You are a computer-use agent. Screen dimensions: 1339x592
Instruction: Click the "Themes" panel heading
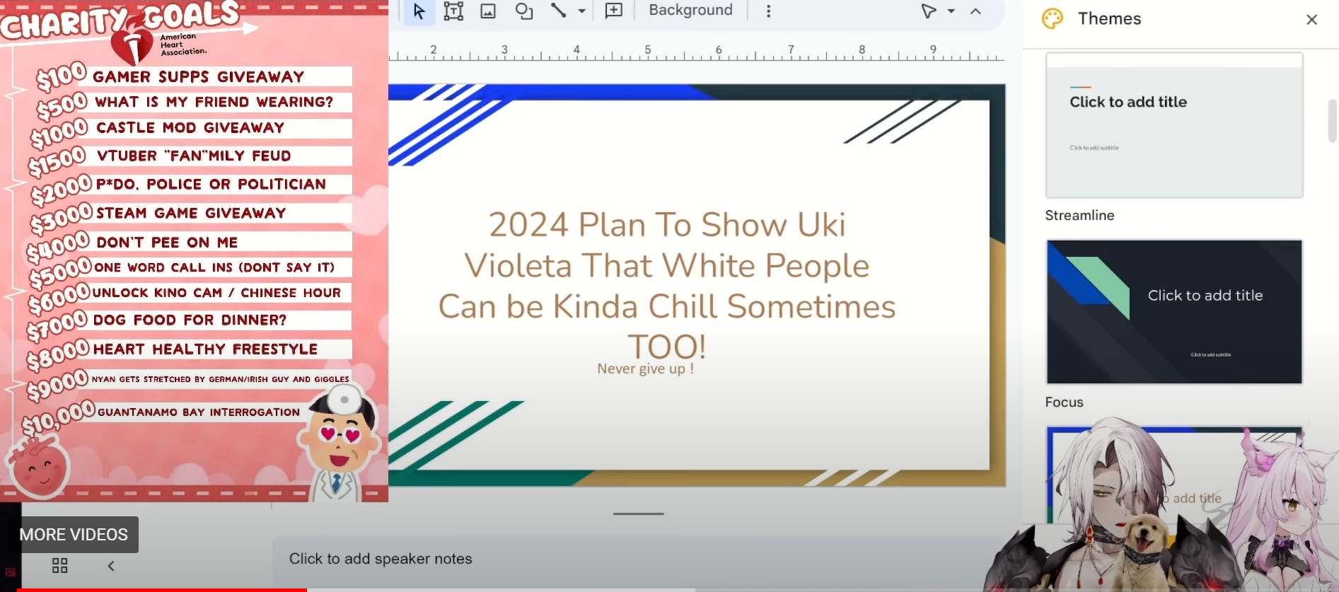(x=1109, y=19)
